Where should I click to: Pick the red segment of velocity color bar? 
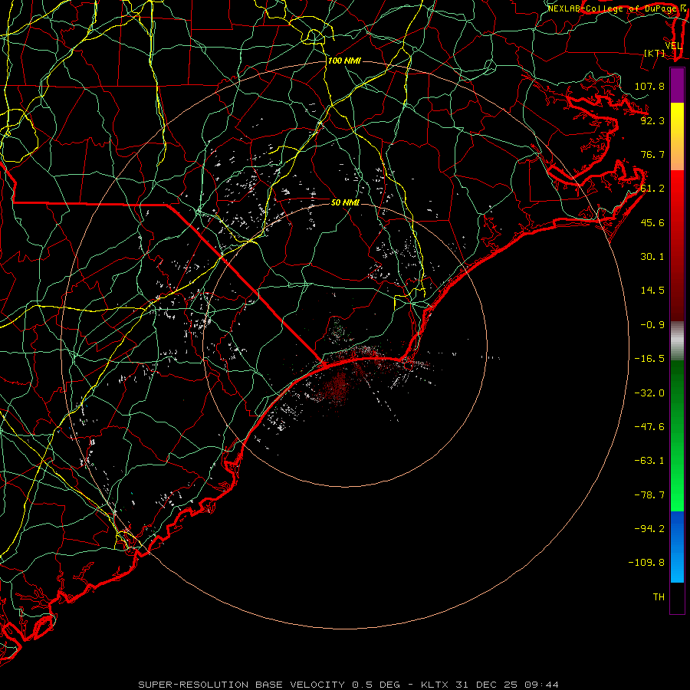[677, 245]
